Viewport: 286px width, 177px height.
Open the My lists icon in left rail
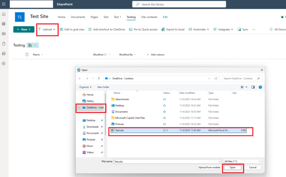tap(4, 54)
